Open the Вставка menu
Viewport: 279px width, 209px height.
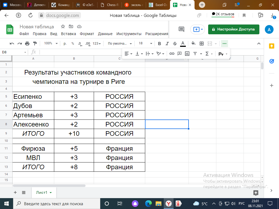pos(68,34)
